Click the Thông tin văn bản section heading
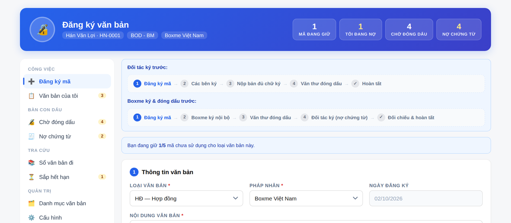This screenshot has height=223, width=511. (x=168, y=172)
